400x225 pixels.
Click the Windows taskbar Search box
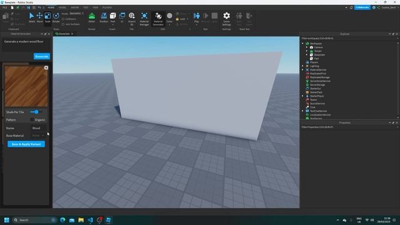(34, 220)
